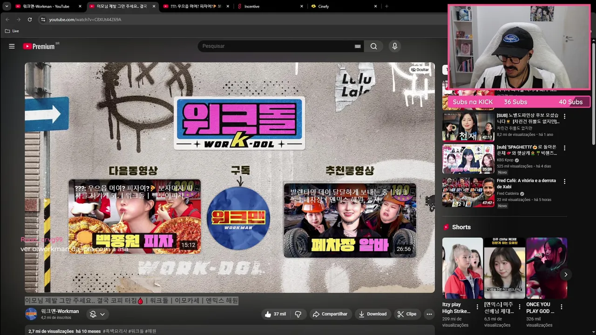Share the video via Compartilhar
This screenshot has width=596, height=335.
pyautogui.click(x=330, y=314)
